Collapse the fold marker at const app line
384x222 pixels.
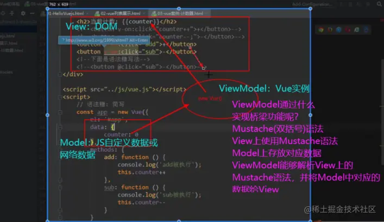(x=60, y=112)
